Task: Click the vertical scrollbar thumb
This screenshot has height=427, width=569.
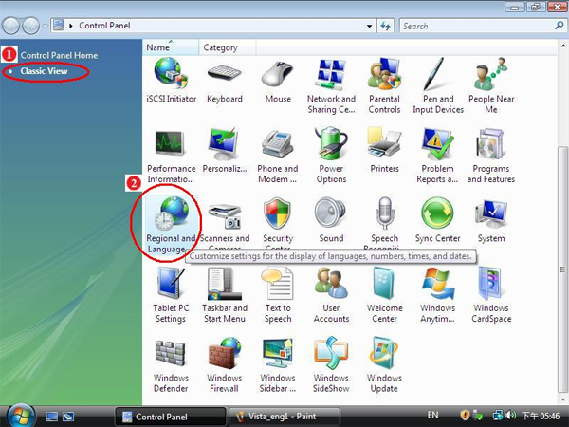Action: pos(562,269)
